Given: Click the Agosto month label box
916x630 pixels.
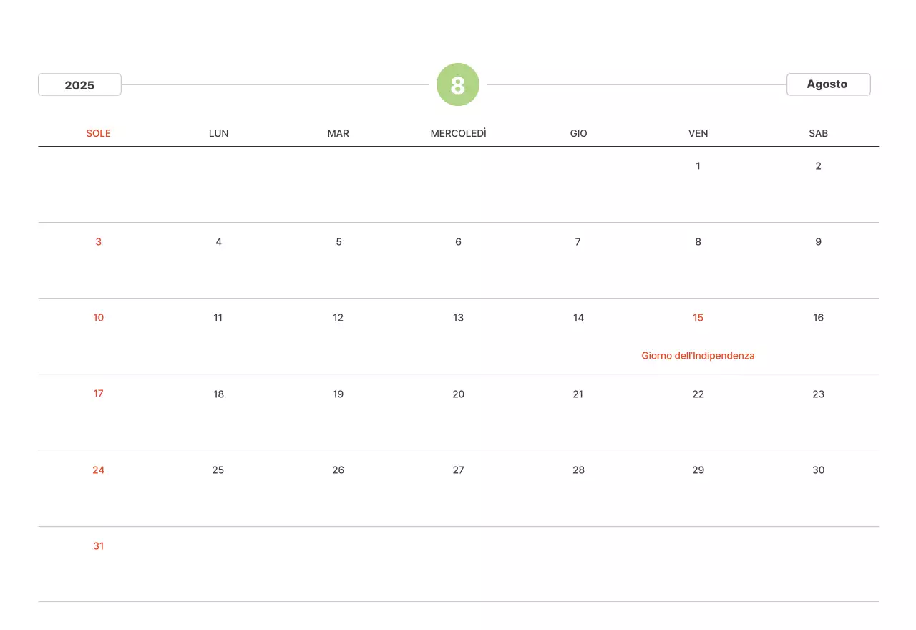Looking at the screenshot, I should (x=828, y=84).
